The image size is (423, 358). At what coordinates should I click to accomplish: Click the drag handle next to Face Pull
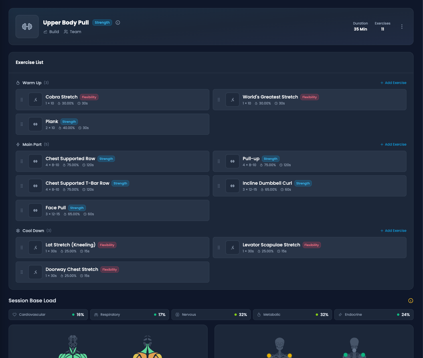coord(21,210)
